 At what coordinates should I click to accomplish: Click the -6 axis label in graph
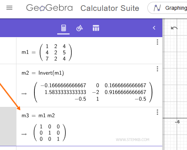177,122
